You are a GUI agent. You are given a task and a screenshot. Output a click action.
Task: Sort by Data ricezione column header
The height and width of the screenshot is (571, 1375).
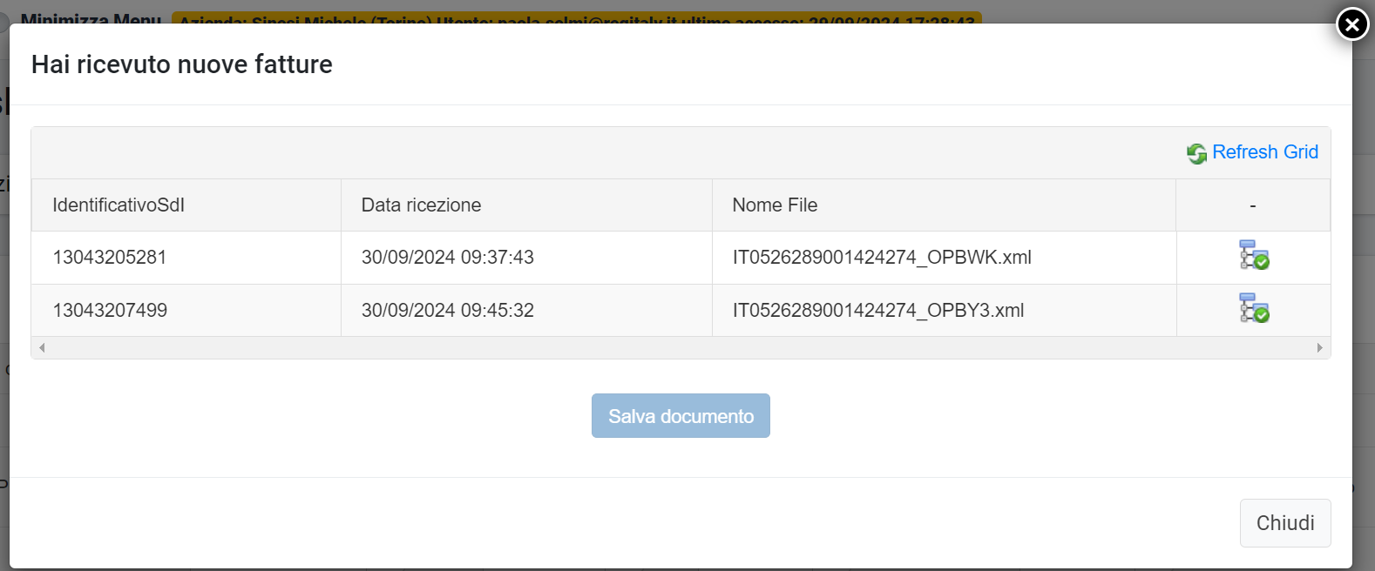pyautogui.click(x=421, y=205)
